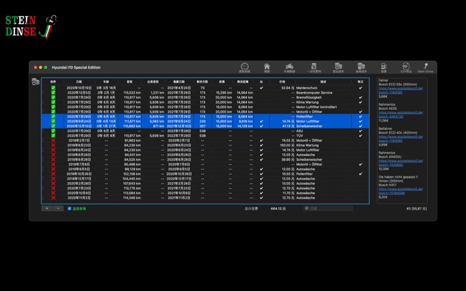Toggle green check on TÜV row
The image size is (466, 291).
[53, 136]
